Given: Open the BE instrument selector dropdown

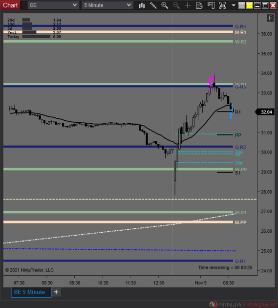Looking at the screenshot, I should (x=53, y=5).
